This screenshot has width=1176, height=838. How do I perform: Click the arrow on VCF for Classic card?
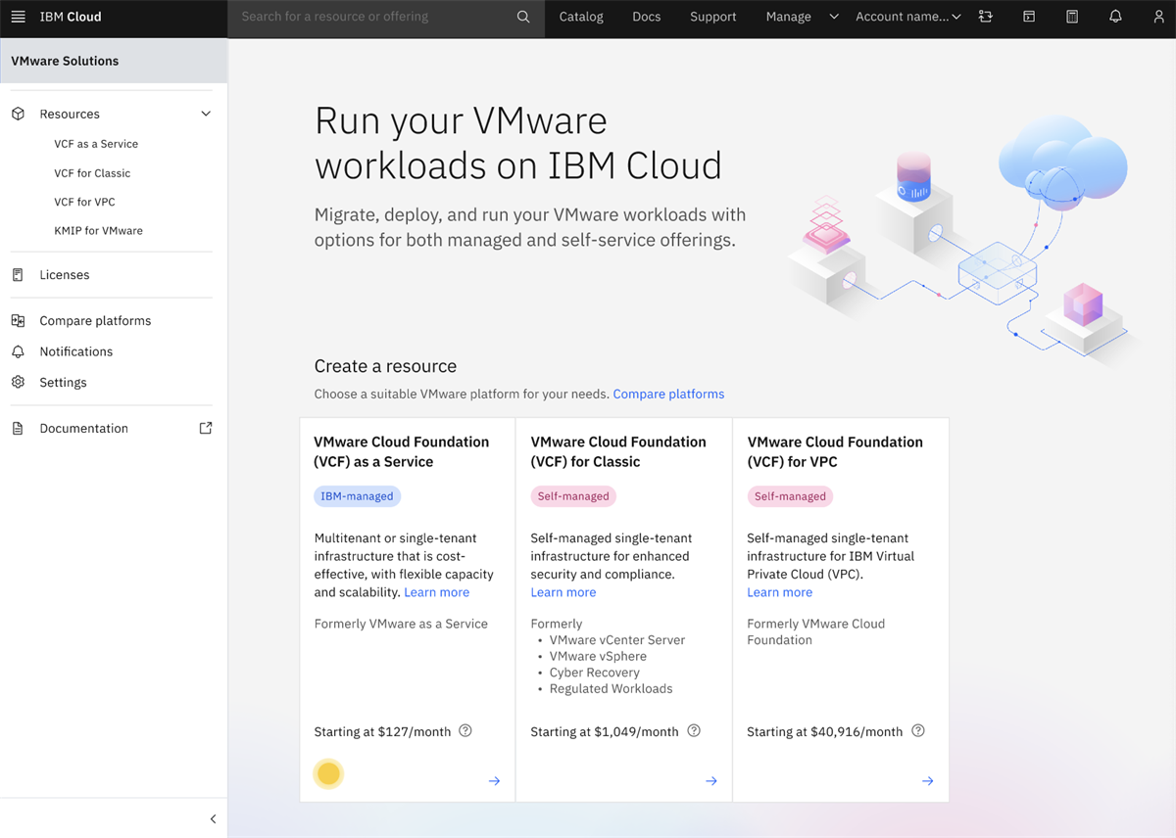[x=711, y=781]
